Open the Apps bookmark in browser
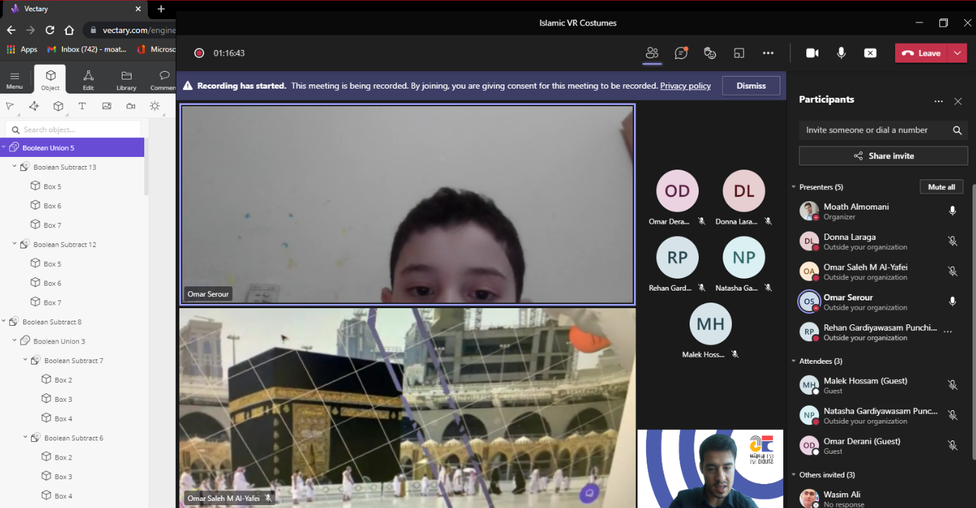976x508 pixels. pyautogui.click(x=22, y=49)
